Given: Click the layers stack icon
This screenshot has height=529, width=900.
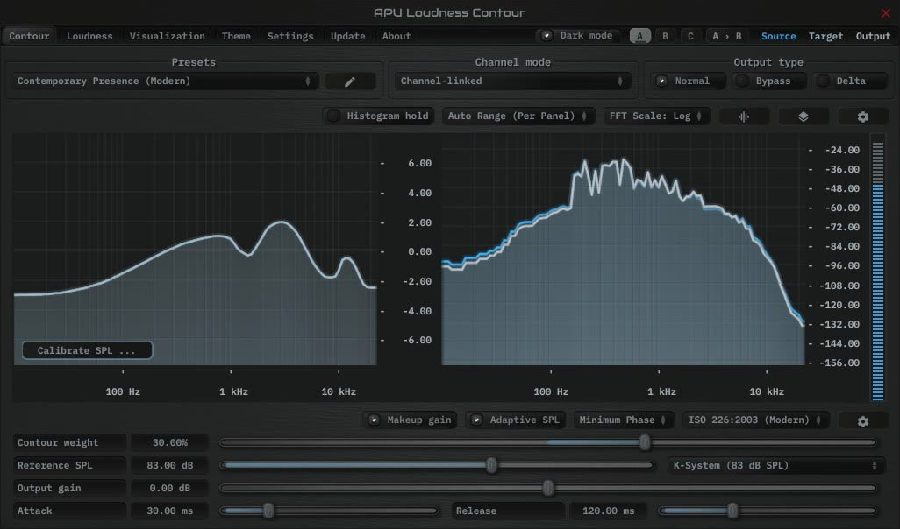Looking at the screenshot, I should (803, 116).
